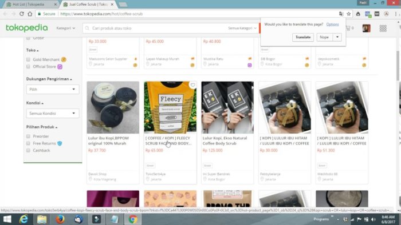Reload the page with the refresh icon
Viewport: 401px width, 225px height.
[22, 14]
